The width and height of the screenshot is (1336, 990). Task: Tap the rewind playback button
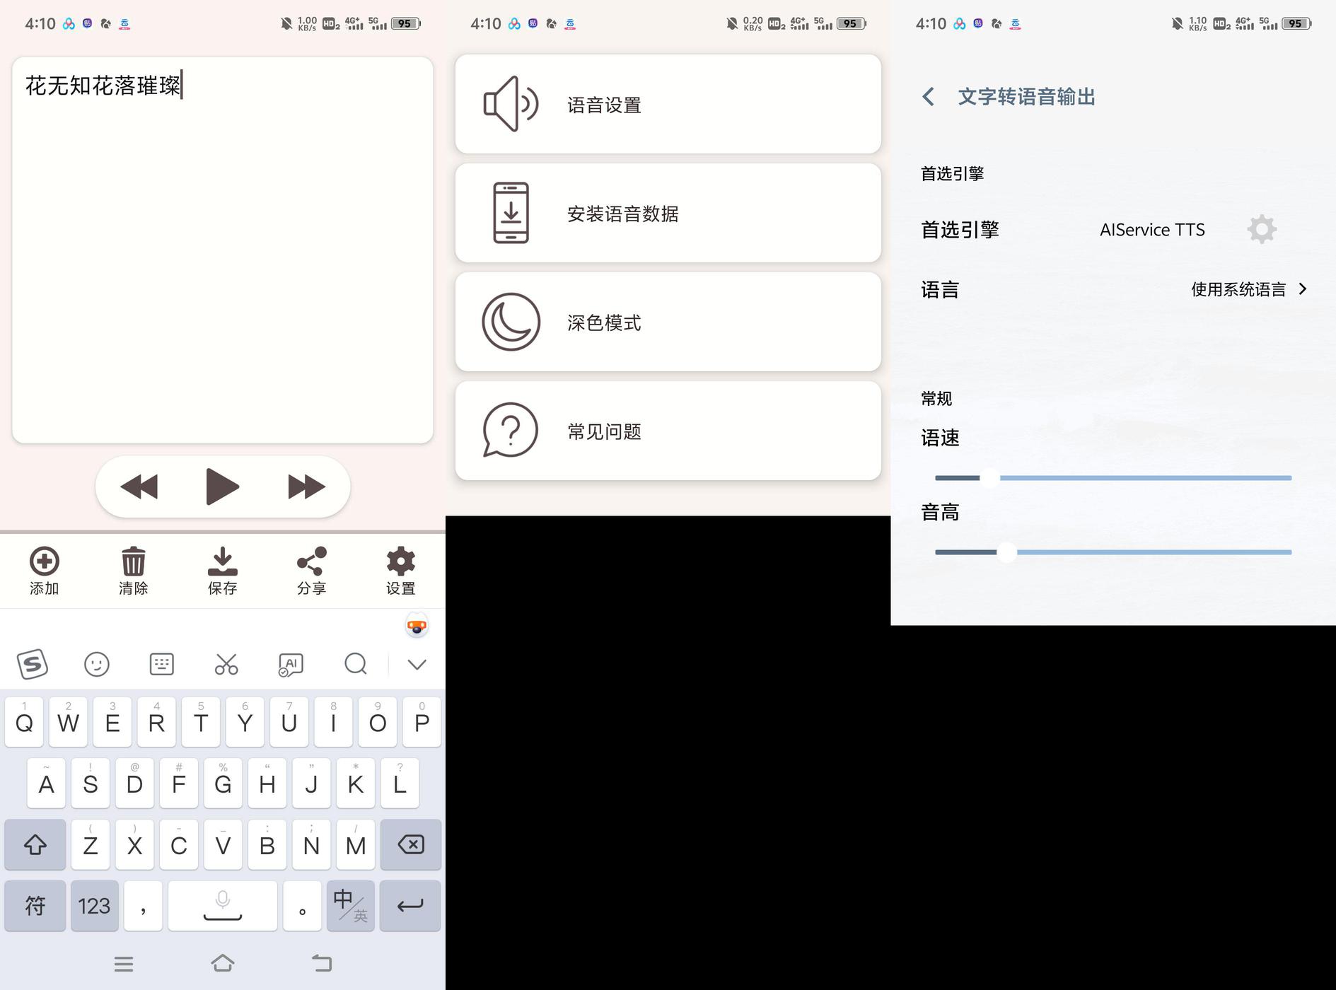coord(139,487)
